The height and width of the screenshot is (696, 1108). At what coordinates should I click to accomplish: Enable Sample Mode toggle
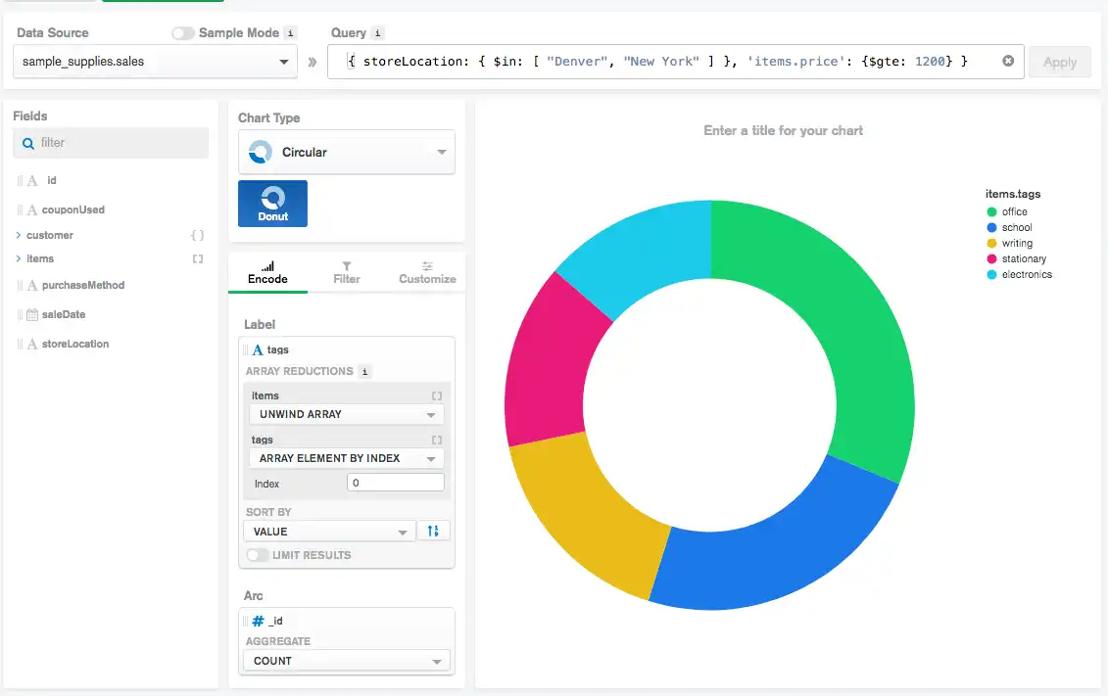(x=183, y=33)
